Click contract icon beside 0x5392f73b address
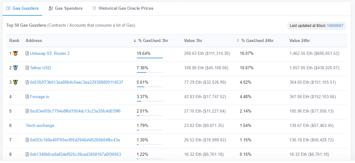Image resolution: width=355 pixels, height=163 pixels. (27, 82)
